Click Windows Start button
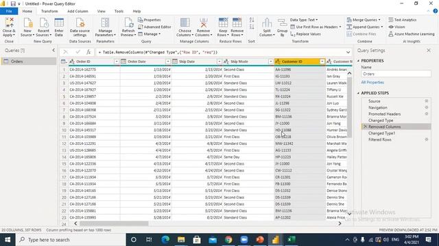The image size is (439, 246). (8, 240)
